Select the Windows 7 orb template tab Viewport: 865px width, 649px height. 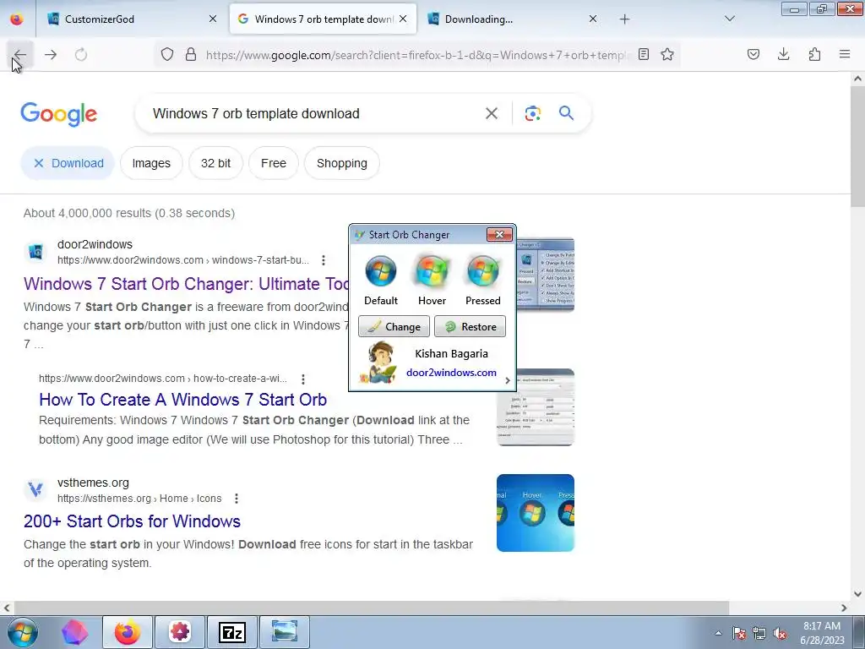click(323, 19)
